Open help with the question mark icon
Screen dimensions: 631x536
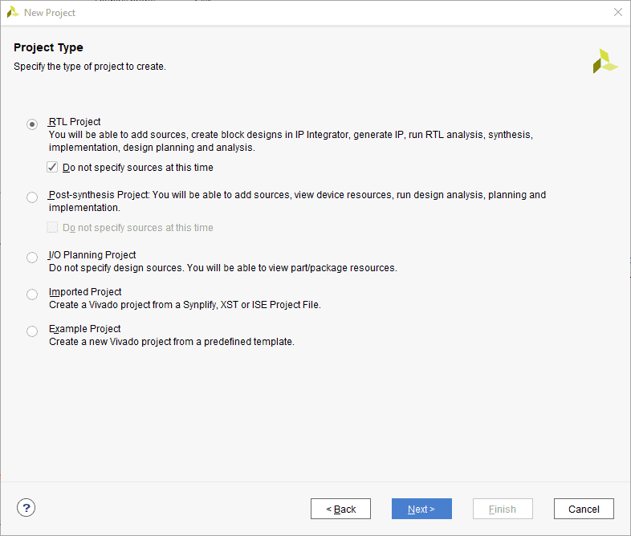(26, 508)
